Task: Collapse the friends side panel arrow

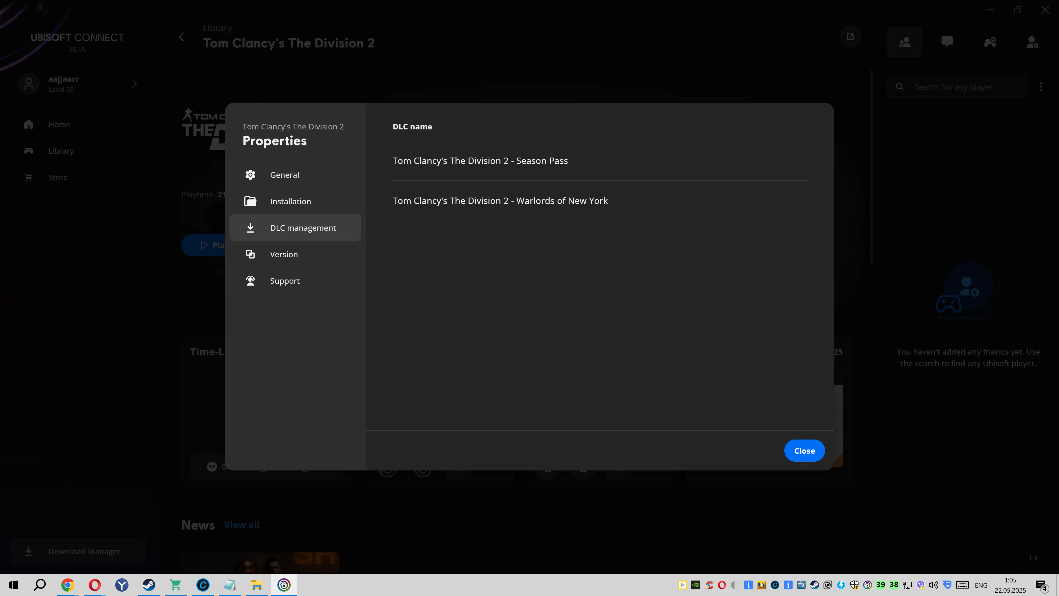Action: 1034,558
